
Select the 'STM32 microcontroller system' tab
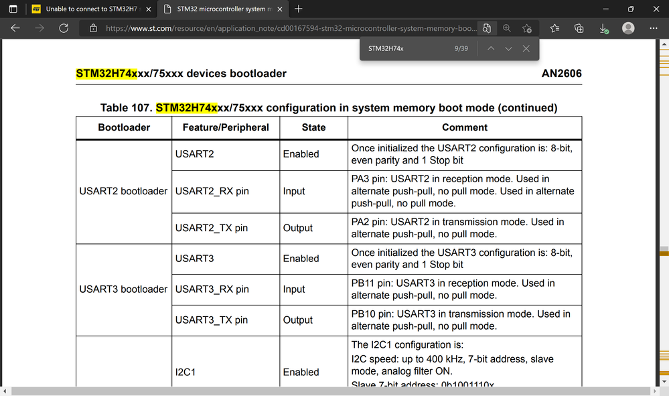click(x=223, y=9)
